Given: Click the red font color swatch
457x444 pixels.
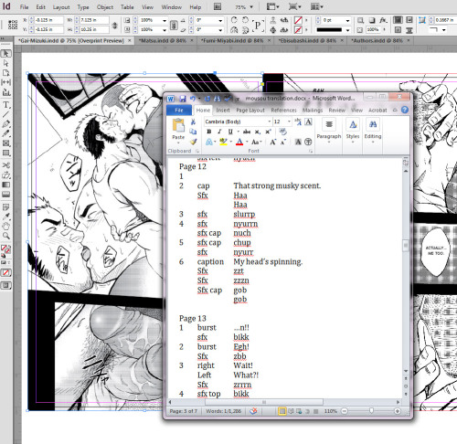Looking at the screenshot, I should (x=239, y=142).
